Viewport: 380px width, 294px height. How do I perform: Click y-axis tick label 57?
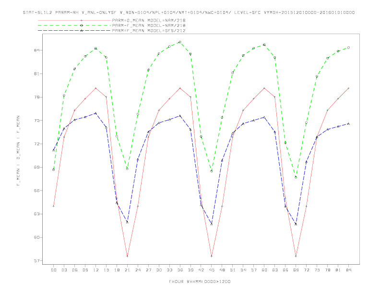[x=37, y=261]
